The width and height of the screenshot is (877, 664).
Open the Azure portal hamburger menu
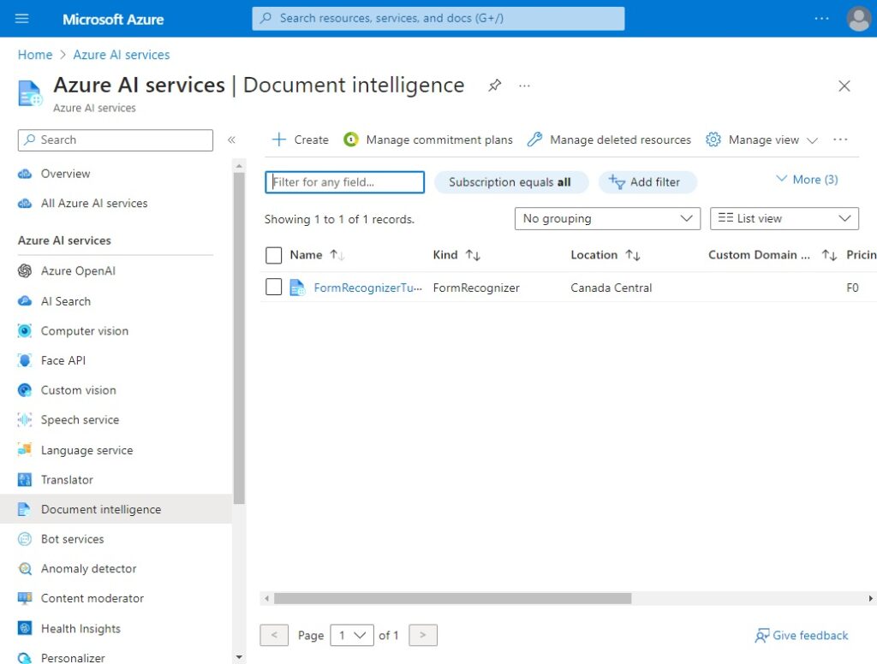21,18
